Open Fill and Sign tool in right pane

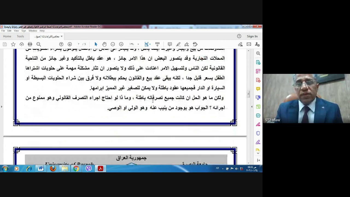(x=258, y=142)
